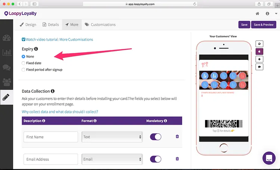The image size is (280, 170).
Task: Click the info icon in top header
Action: point(267,13)
